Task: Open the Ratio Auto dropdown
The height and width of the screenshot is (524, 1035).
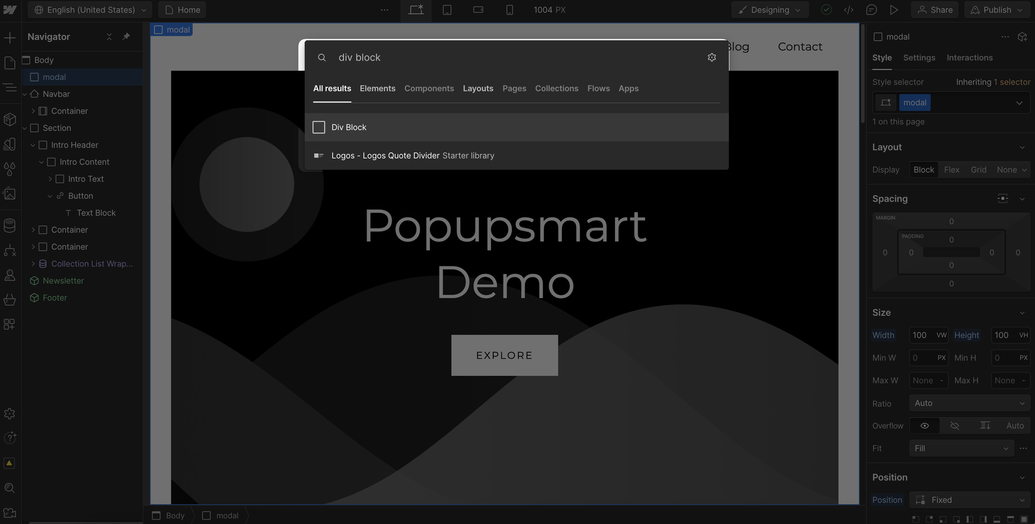Action: (x=969, y=403)
